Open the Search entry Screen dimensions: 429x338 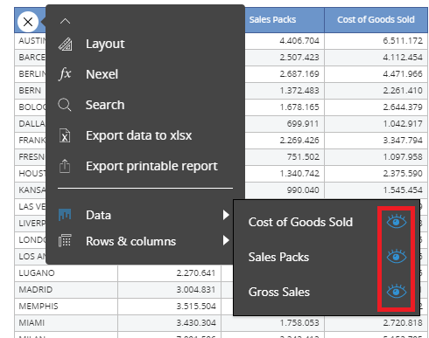[x=105, y=105]
